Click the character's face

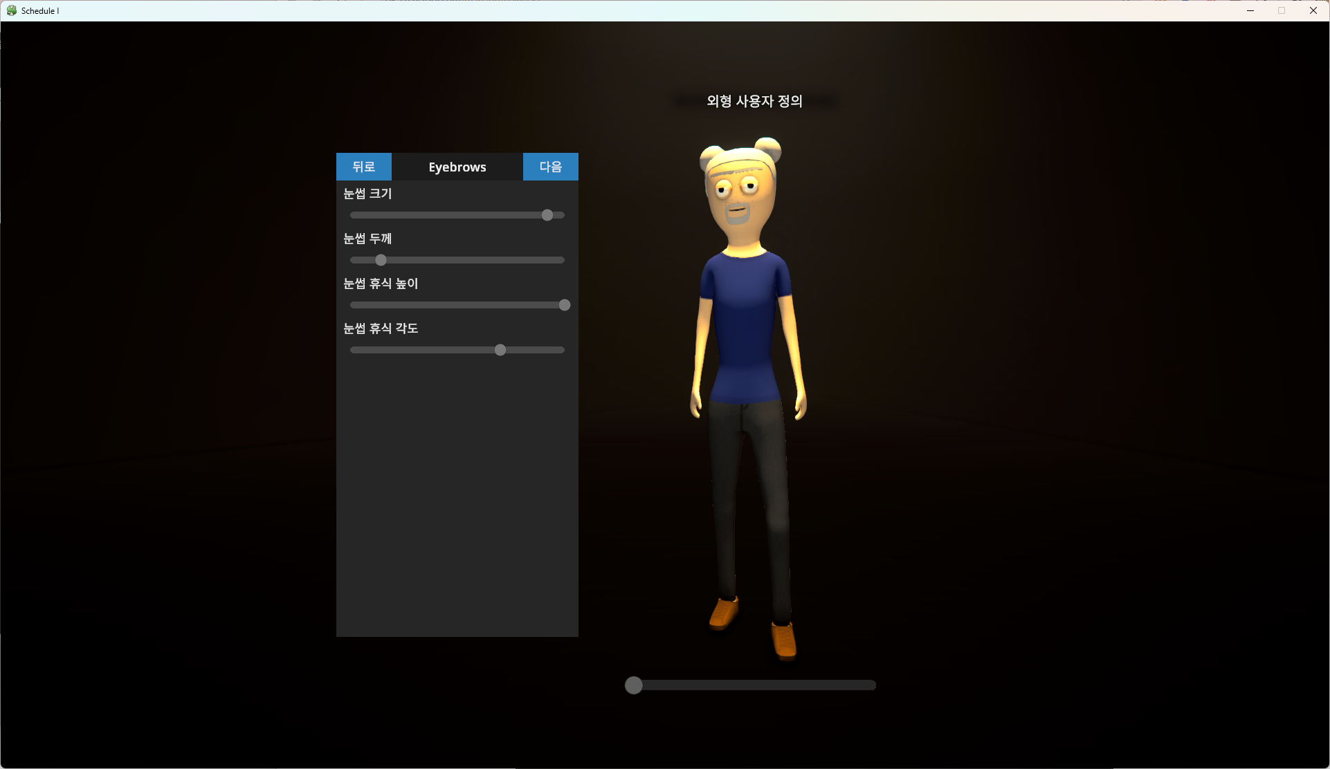[738, 197]
